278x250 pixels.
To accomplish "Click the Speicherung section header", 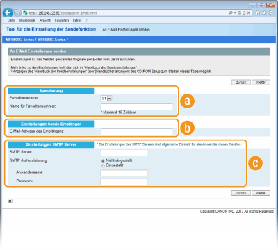I will (x=51, y=91).
